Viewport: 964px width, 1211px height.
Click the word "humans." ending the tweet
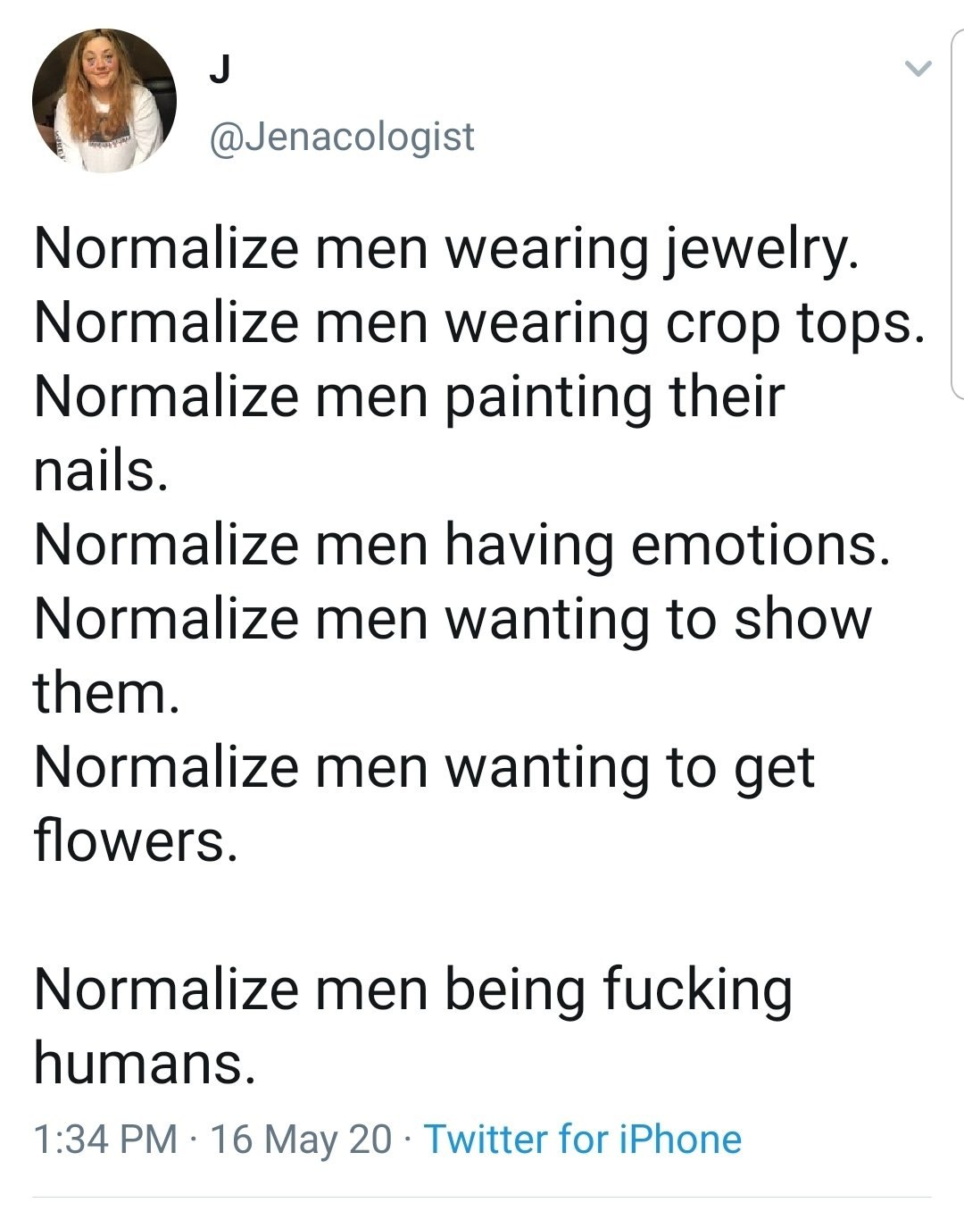point(145,1065)
